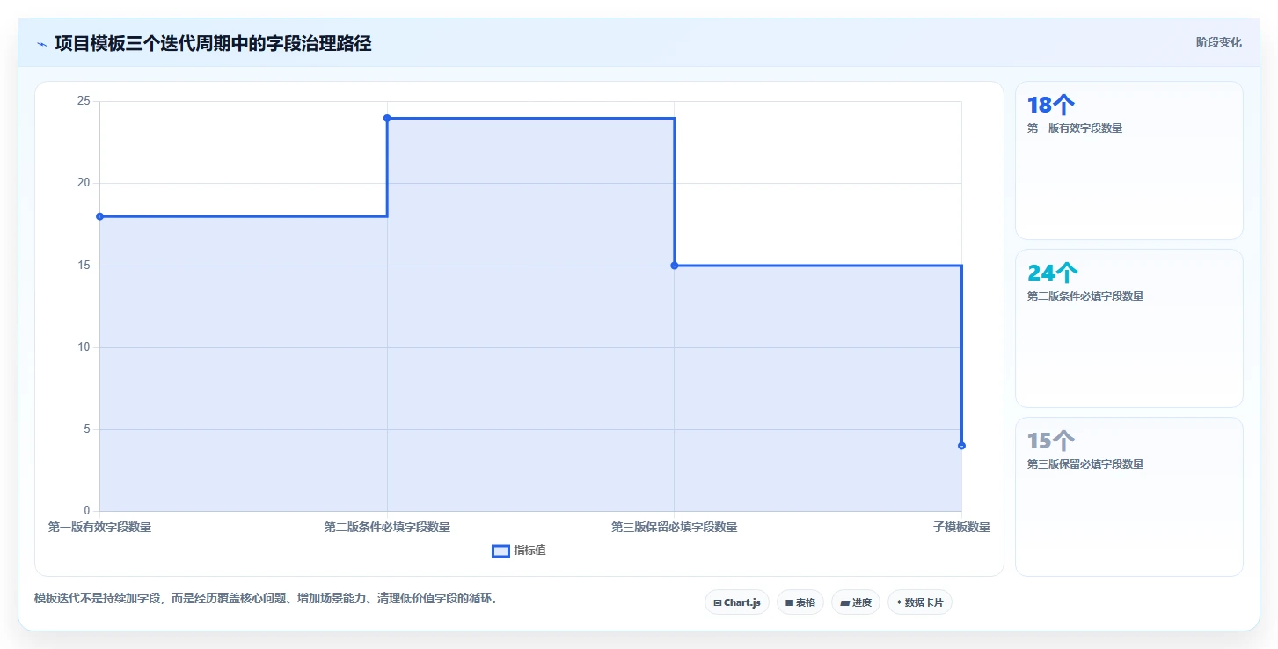The width and height of the screenshot is (1278, 649).
Task: Select the Chart.js chip
Action: (737, 602)
